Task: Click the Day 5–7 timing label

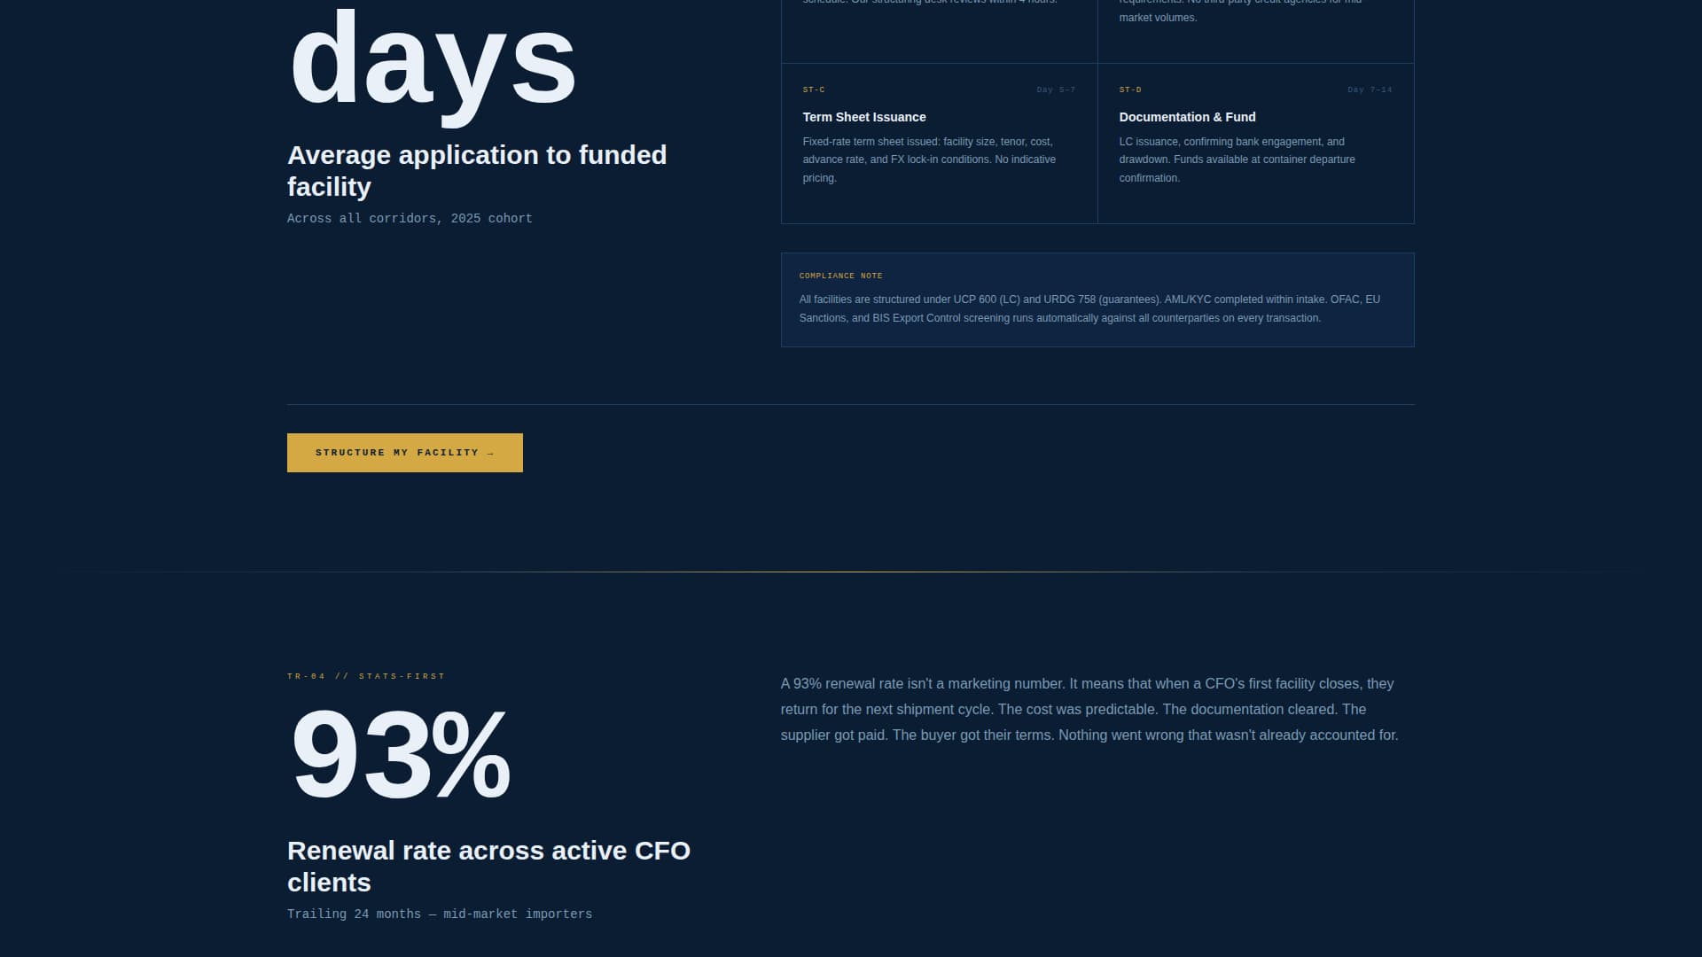Action: point(1056,89)
